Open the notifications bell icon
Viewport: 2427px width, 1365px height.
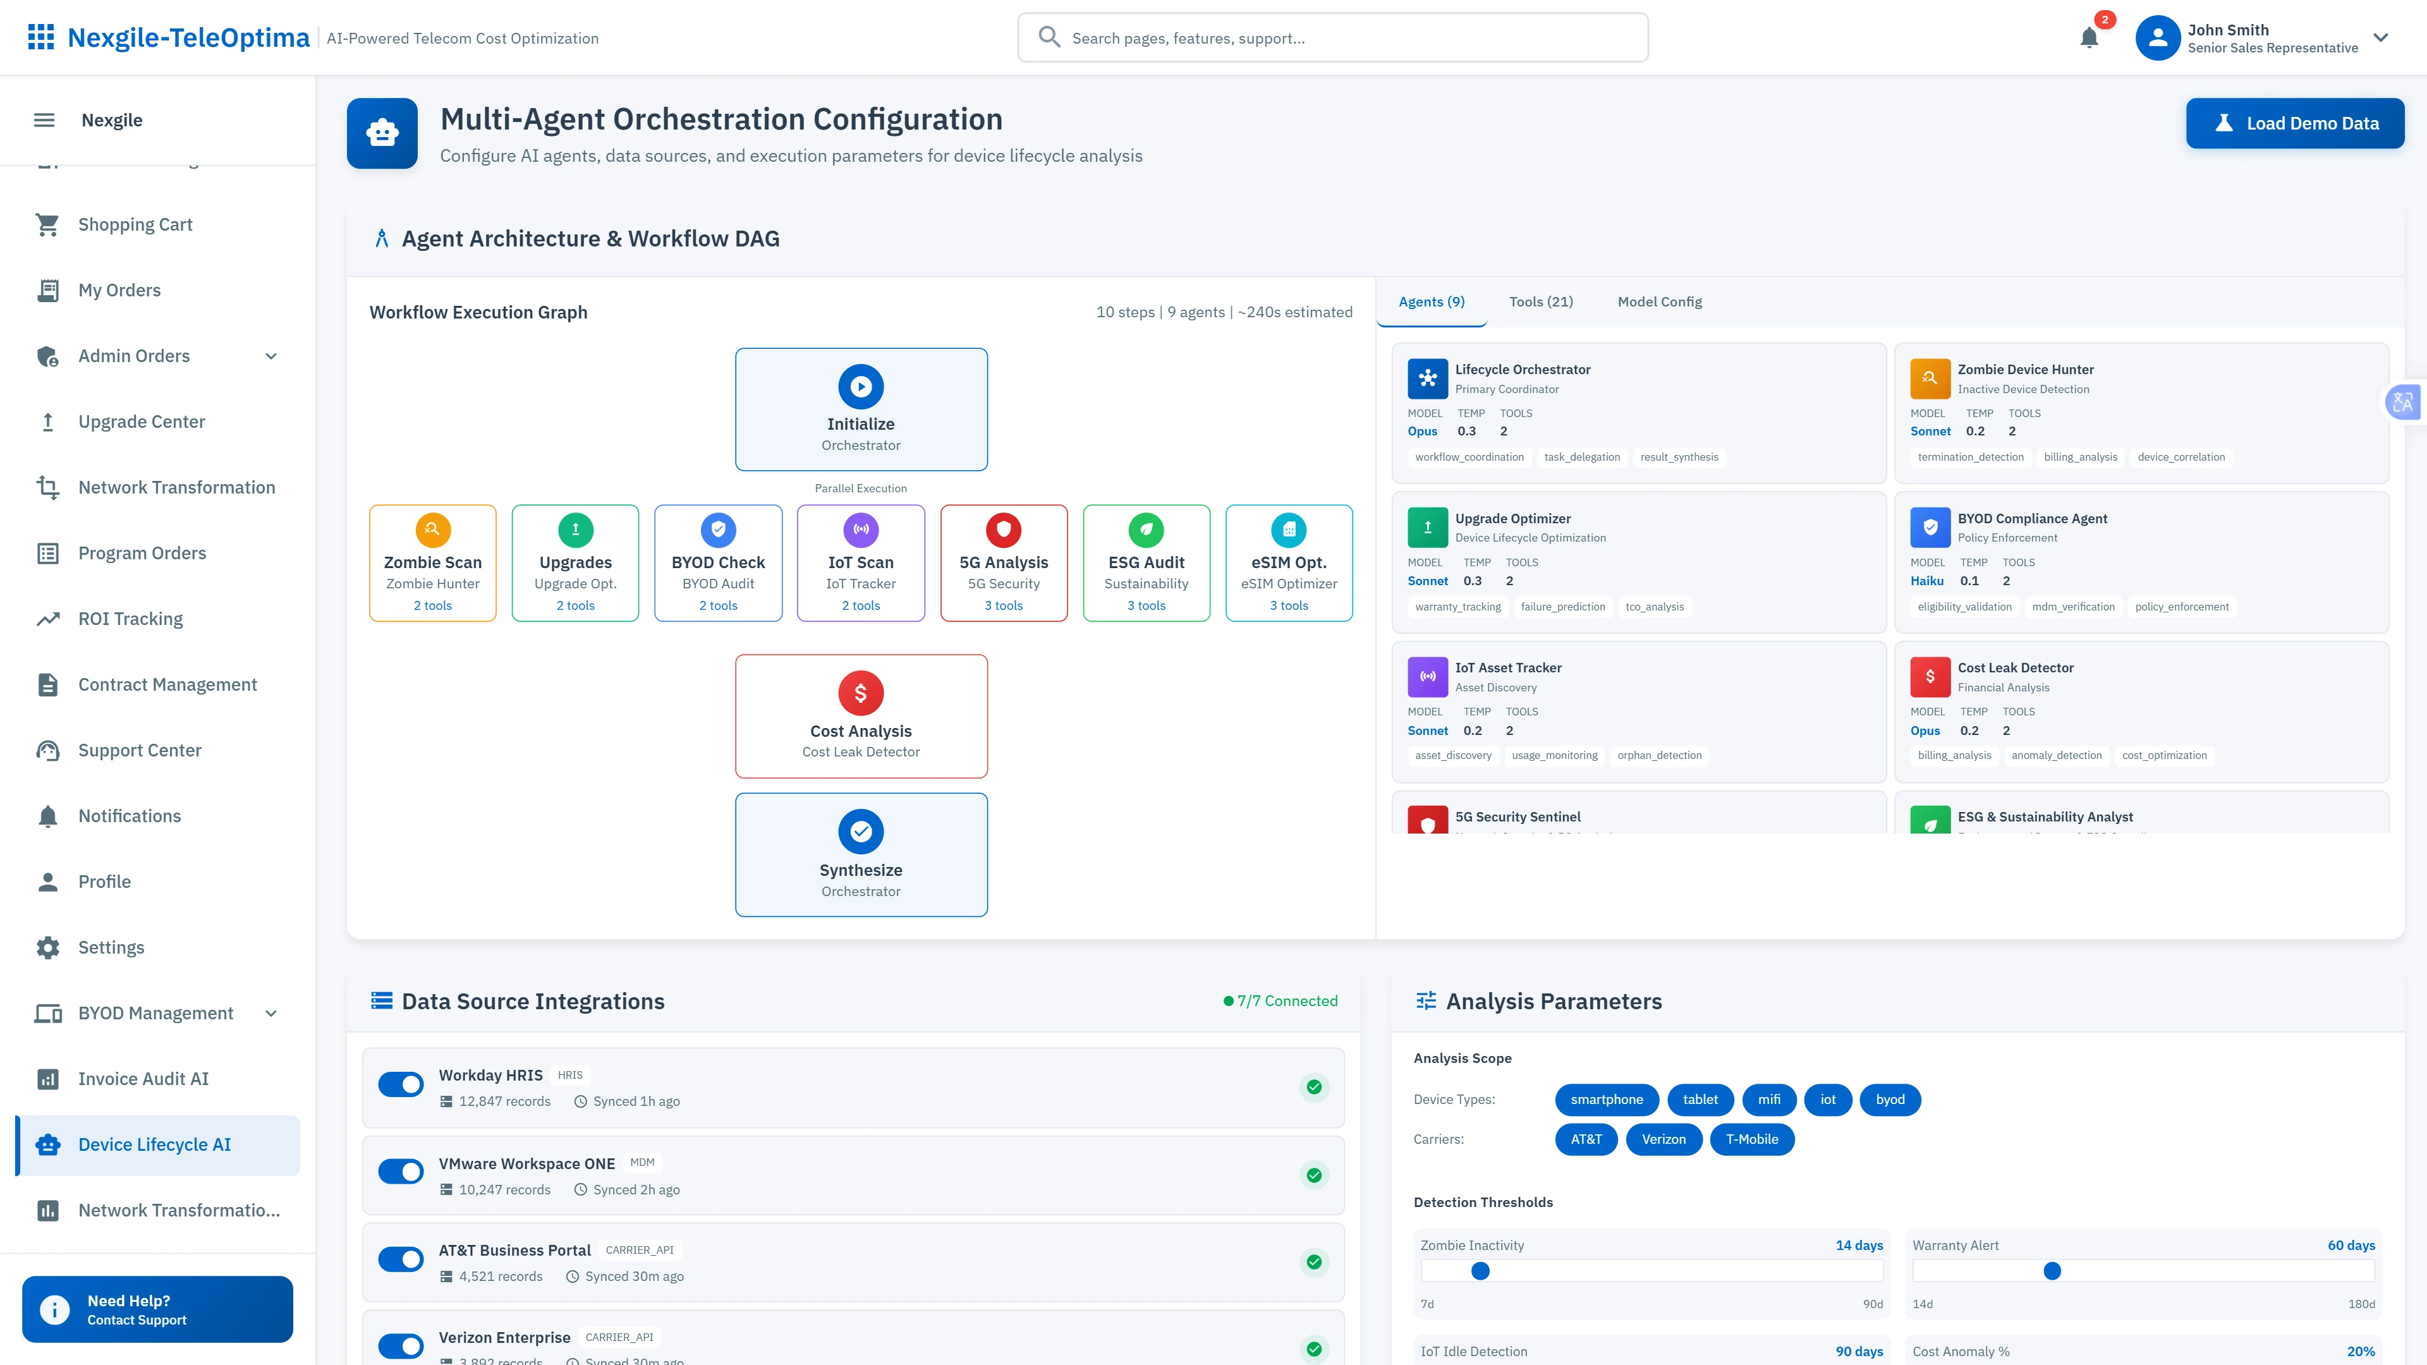coord(2089,38)
